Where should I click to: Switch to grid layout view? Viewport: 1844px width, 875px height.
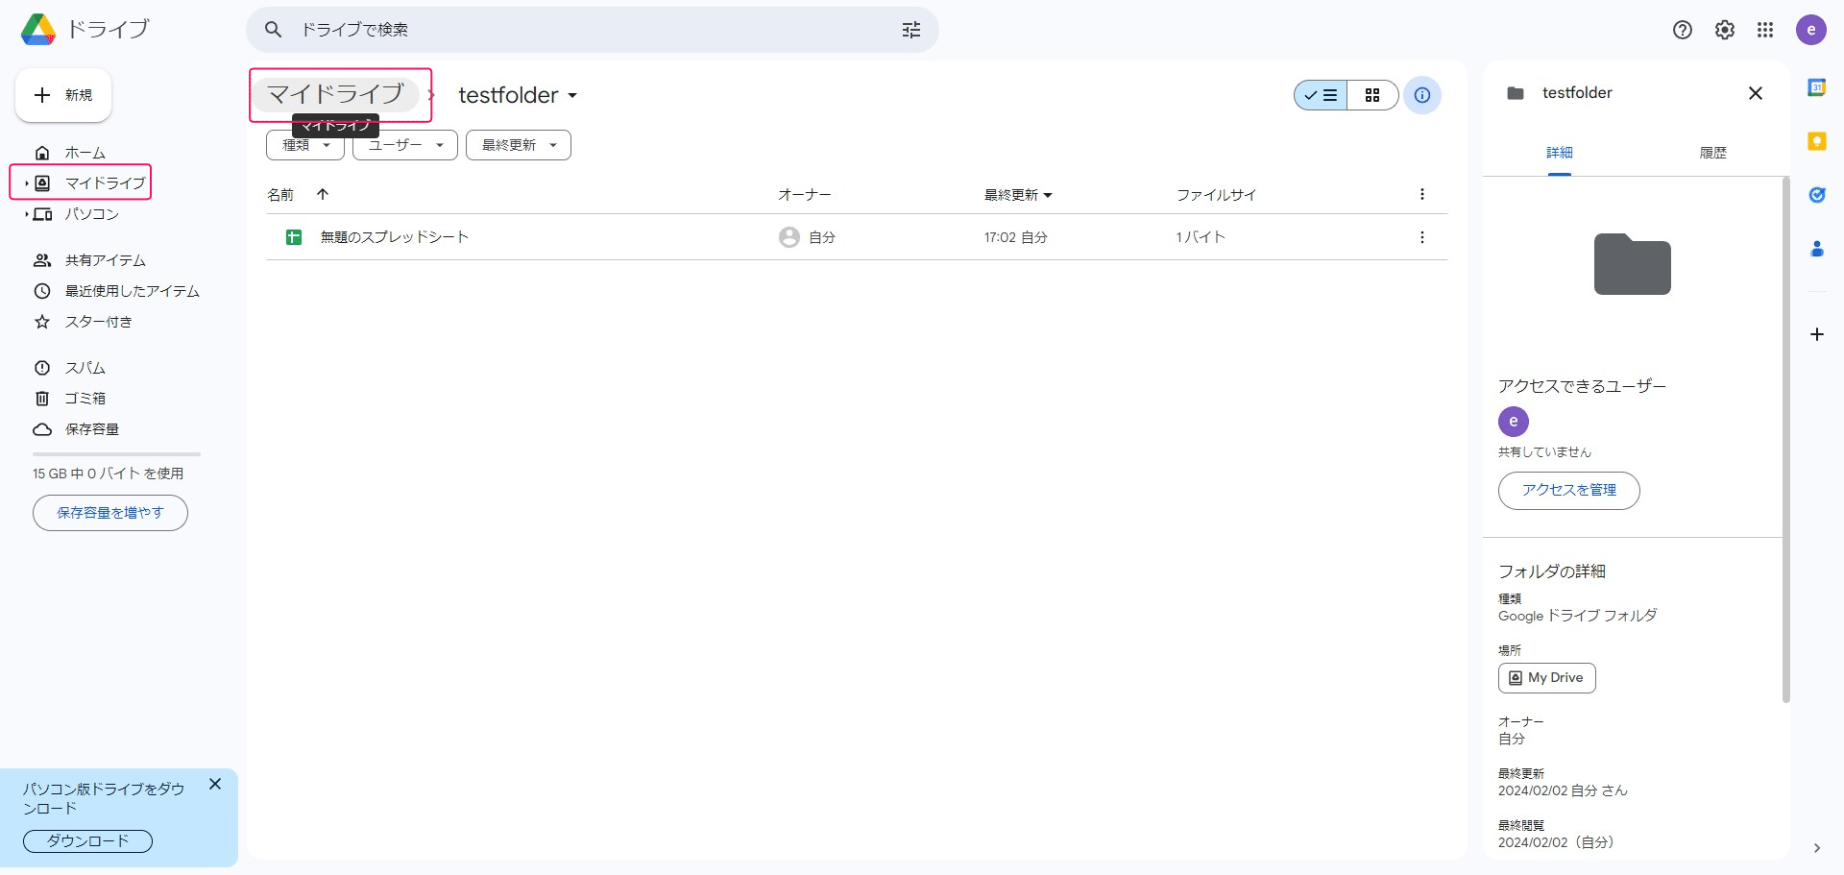(x=1372, y=95)
